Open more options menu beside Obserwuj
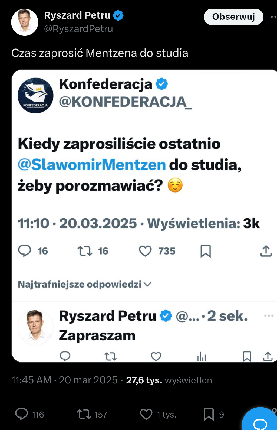Screen dimensions: 277x430 (273, 17)
